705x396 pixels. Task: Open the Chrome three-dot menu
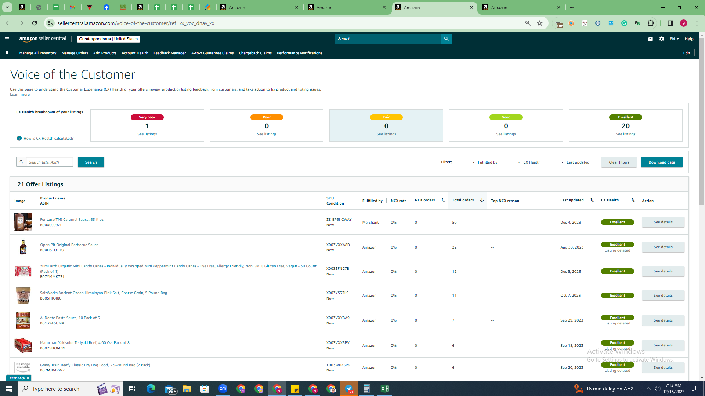point(697,23)
